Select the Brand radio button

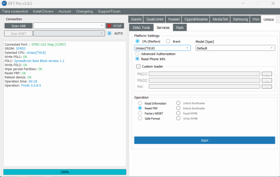168,41
